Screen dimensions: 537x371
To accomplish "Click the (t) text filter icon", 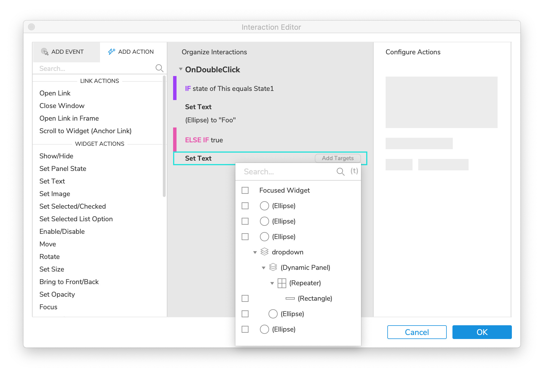I will click(354, 171).
